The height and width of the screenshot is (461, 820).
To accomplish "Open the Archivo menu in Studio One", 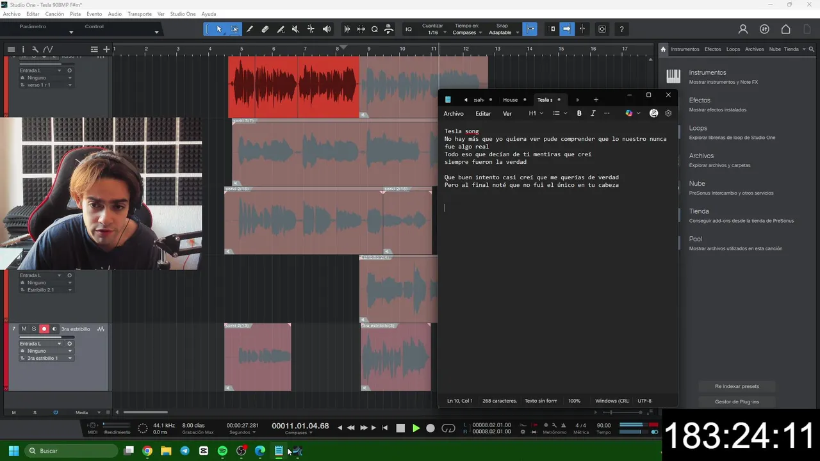I will click(x=12, y=14).
